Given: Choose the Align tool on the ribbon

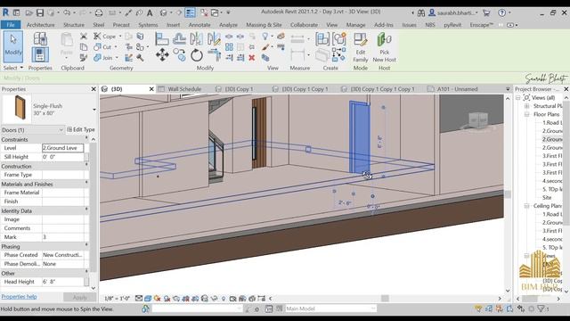Looking at the screenshot, I should (x=162, y=38).
